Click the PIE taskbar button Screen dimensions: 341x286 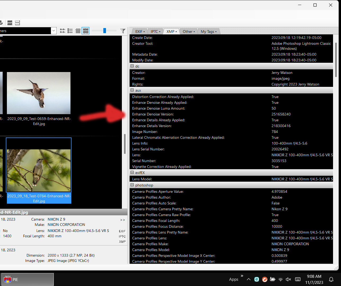tap(28, 279)
